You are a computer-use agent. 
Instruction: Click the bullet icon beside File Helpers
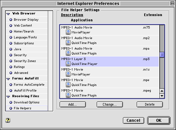pyautogui.click(x=11, y=108)
